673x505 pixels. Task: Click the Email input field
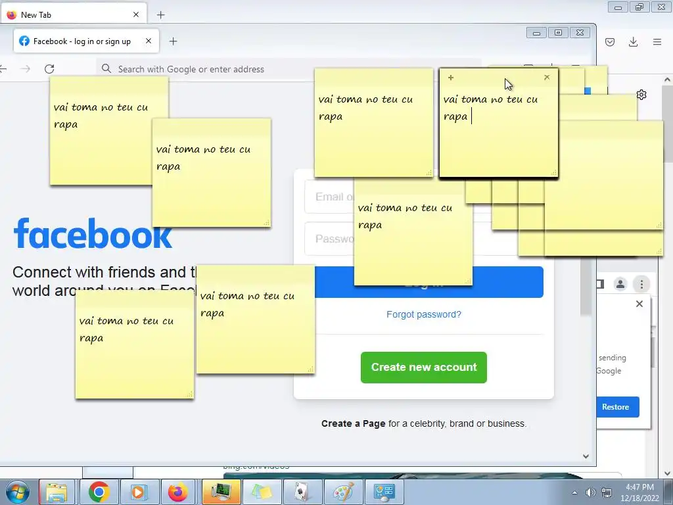329,197
